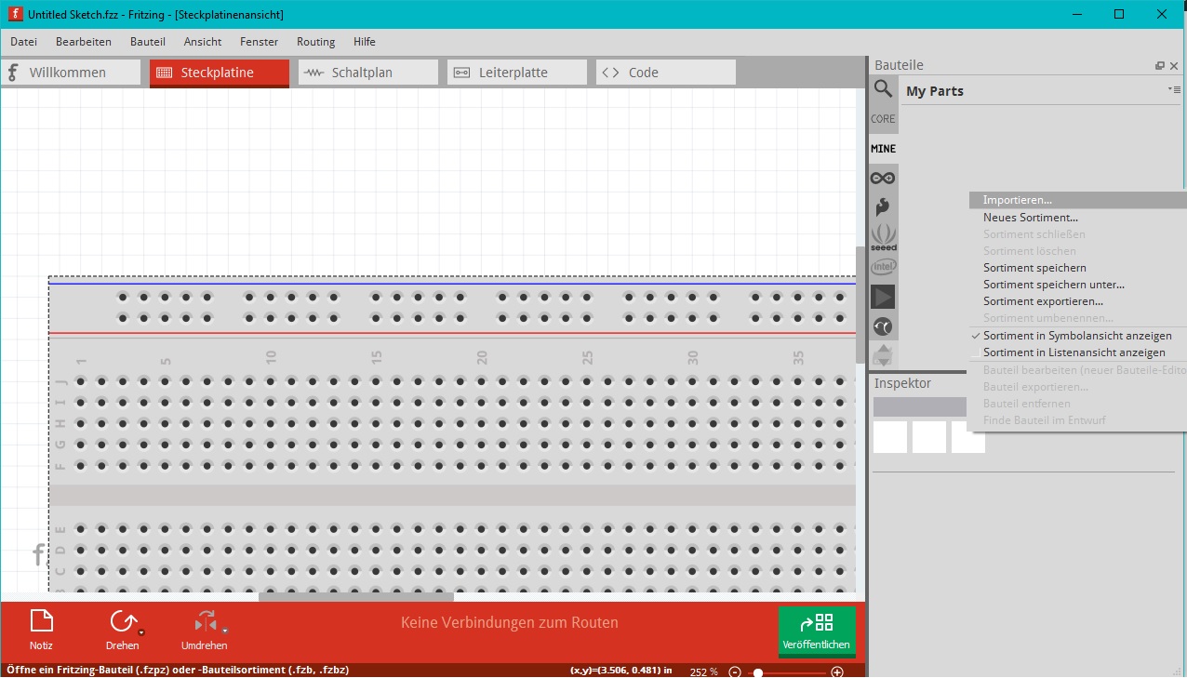Click the Fritzing icon in title bar
The height and width of the screenshot is (678, 1187).
(14, 14)
